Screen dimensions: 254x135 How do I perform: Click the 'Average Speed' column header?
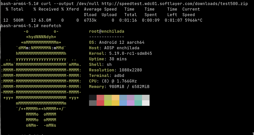tap(100, 9)
